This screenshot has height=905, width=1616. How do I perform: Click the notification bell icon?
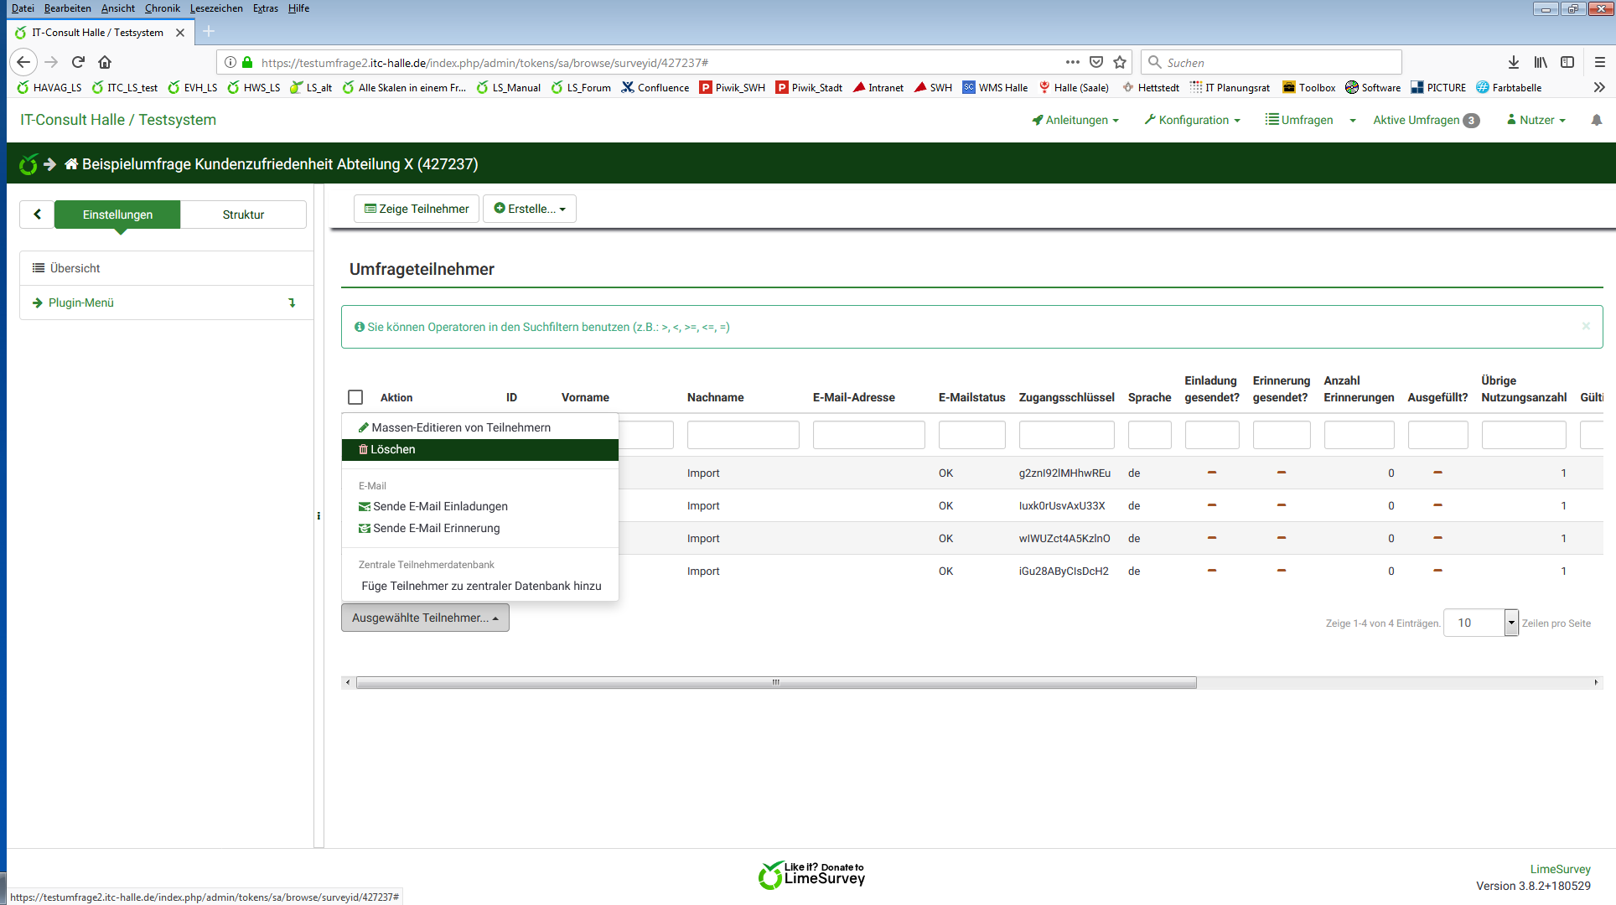[1596, 121]
